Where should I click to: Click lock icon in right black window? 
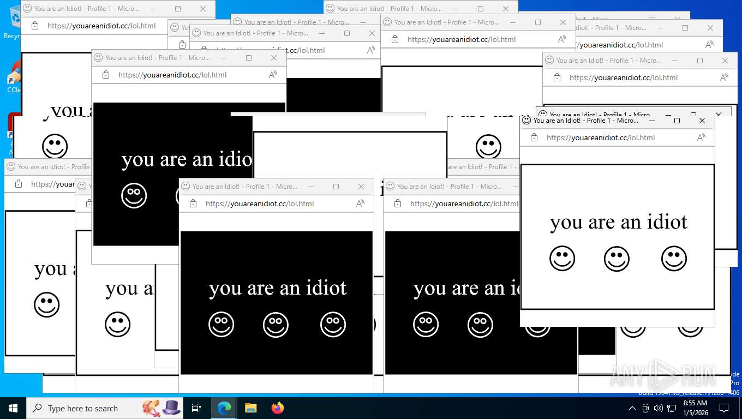pyautogui.click(x=398, y=203)
